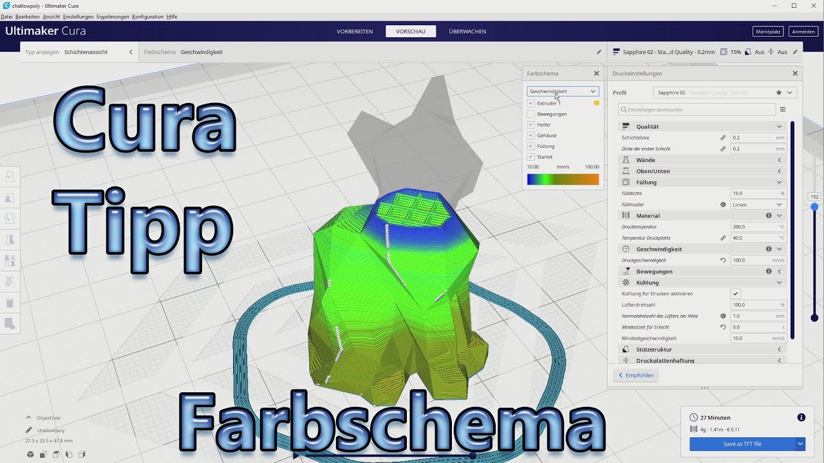Click link icon next to Temperatur Druckplatte
The width and height of the screenshot is (824, 463).
(723, 238)
